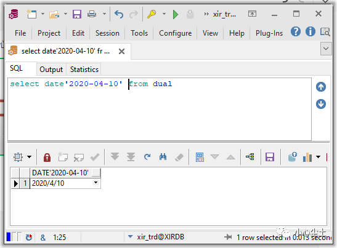Clear record with the eraser icon
This screenshot has height=248, width=337.
click(179, 157)
